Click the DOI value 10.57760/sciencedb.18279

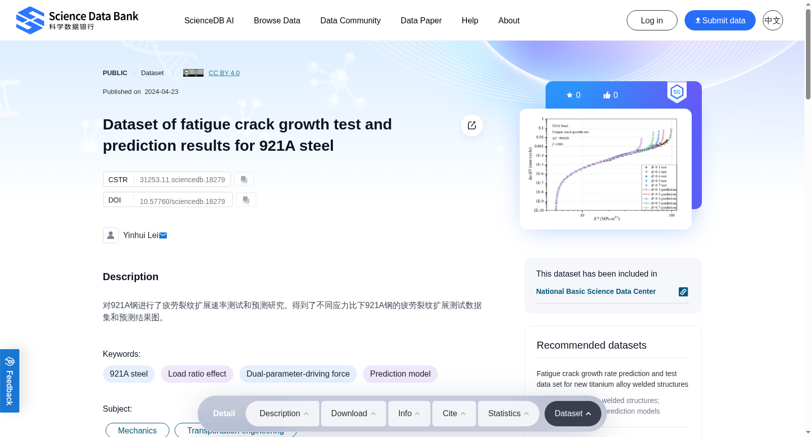(x=182, y=201)
